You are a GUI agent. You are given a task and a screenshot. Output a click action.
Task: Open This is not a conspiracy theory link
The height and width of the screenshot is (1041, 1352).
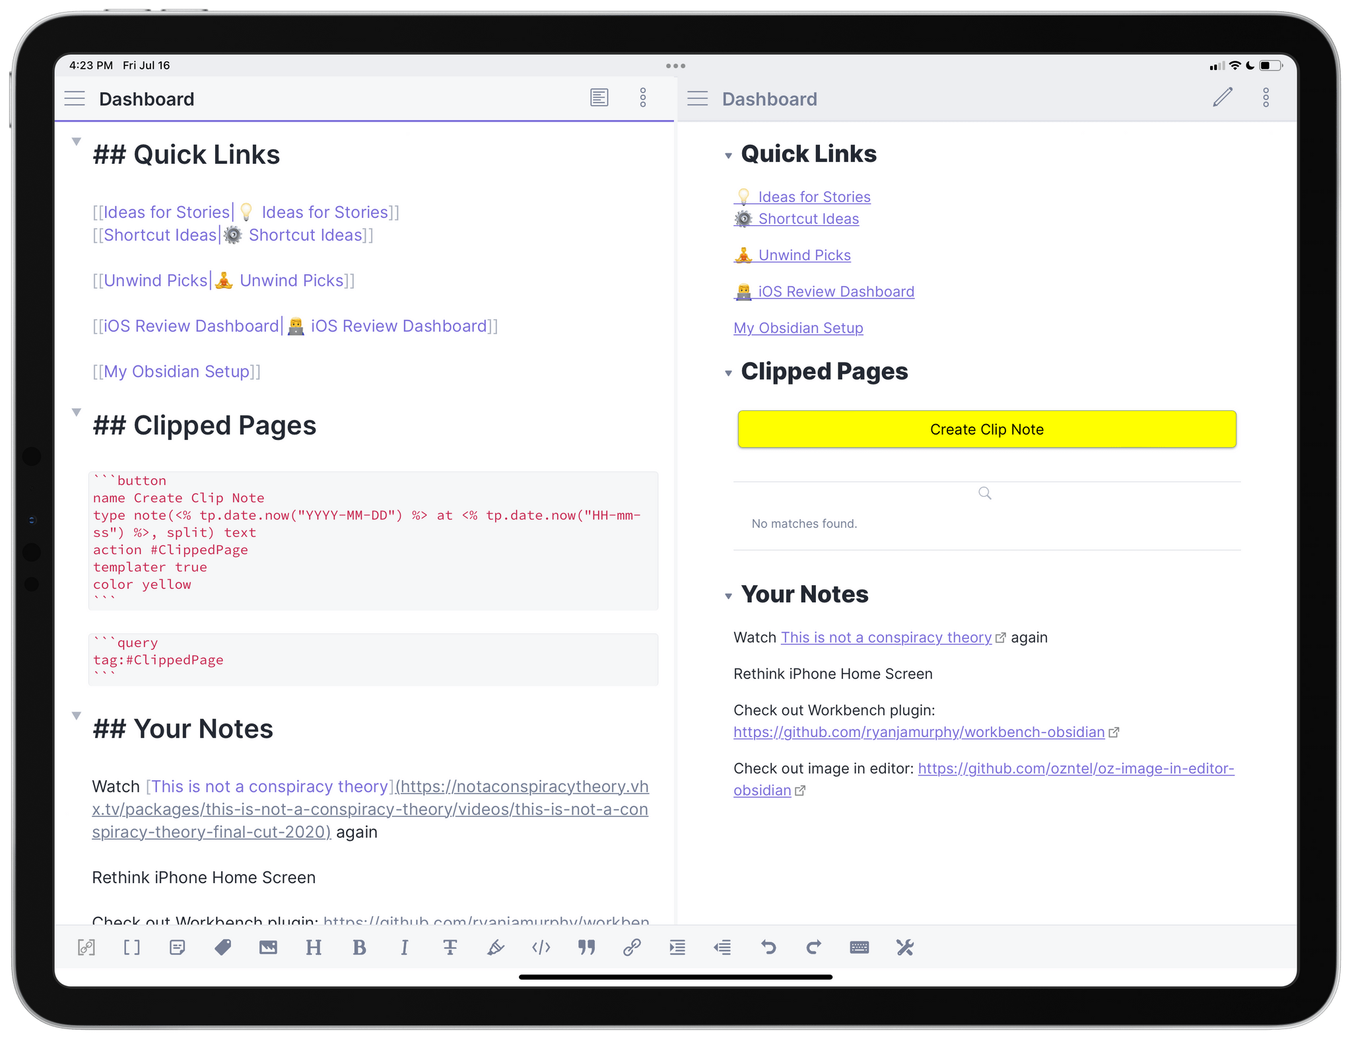(x=885, y=636)
